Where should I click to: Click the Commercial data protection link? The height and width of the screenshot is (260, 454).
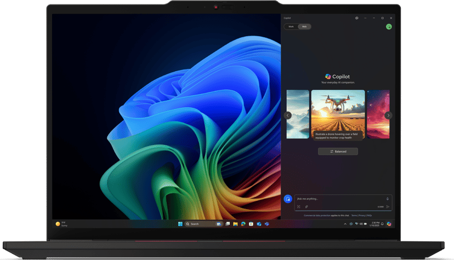[317, 216]
